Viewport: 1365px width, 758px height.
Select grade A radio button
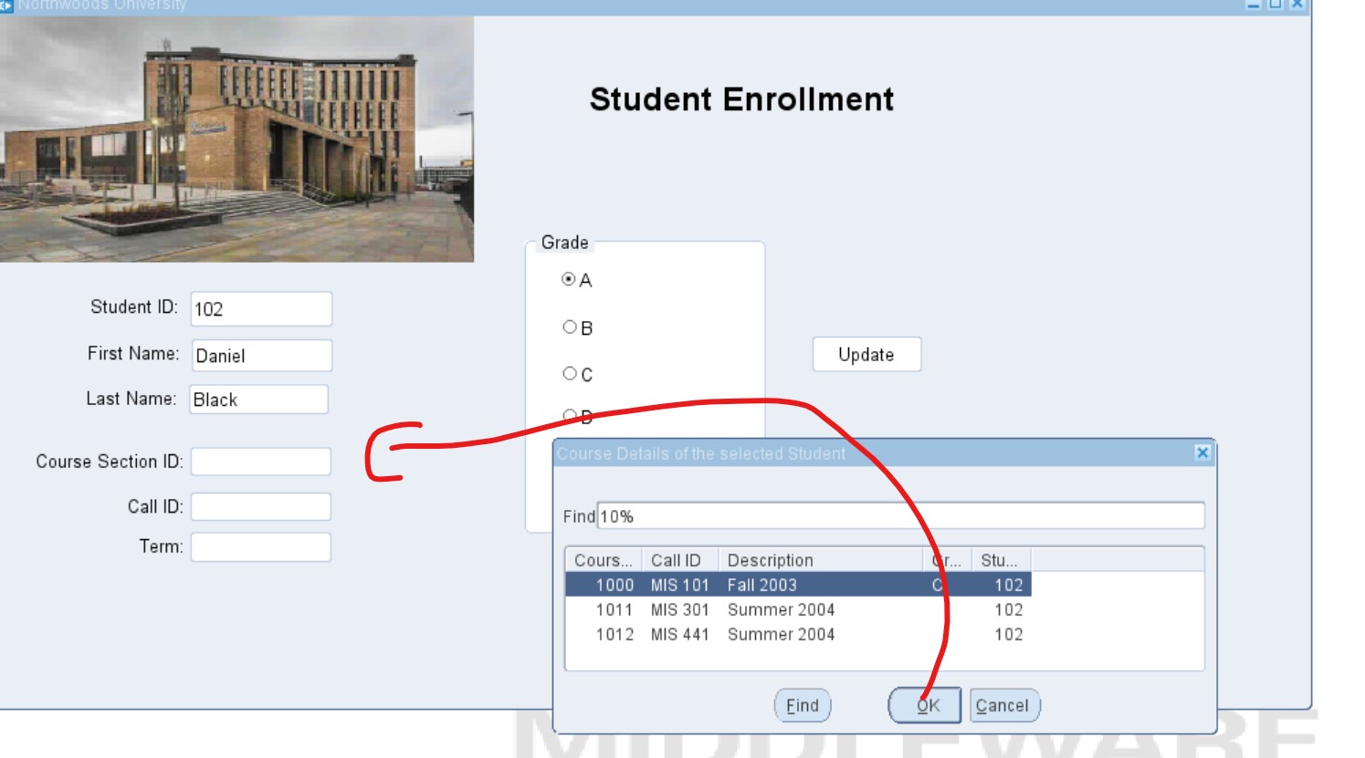(x=569, y=280)
